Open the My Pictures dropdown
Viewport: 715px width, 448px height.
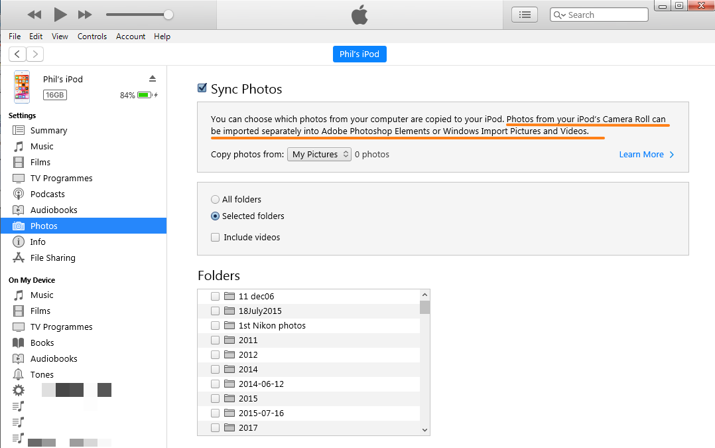[x=320, y=154]
